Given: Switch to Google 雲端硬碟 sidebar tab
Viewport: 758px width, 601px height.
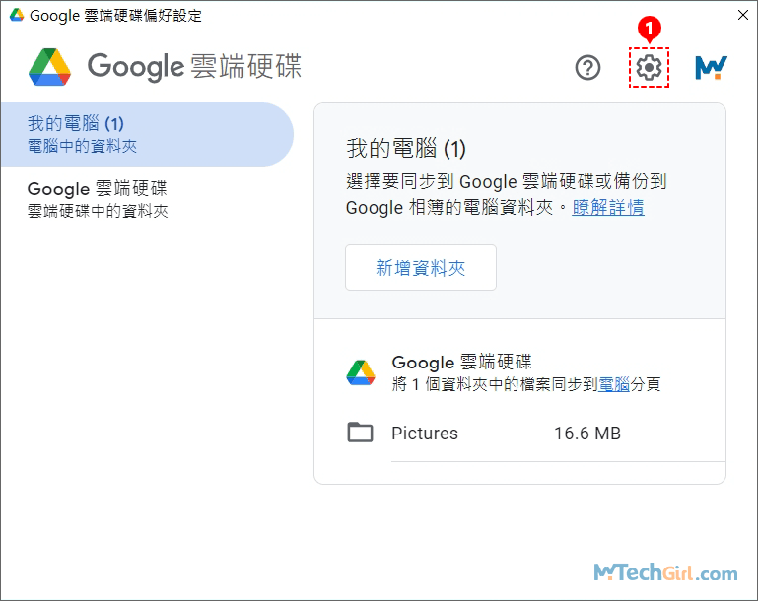Looking at the screenshot, I should click(98, 199).
